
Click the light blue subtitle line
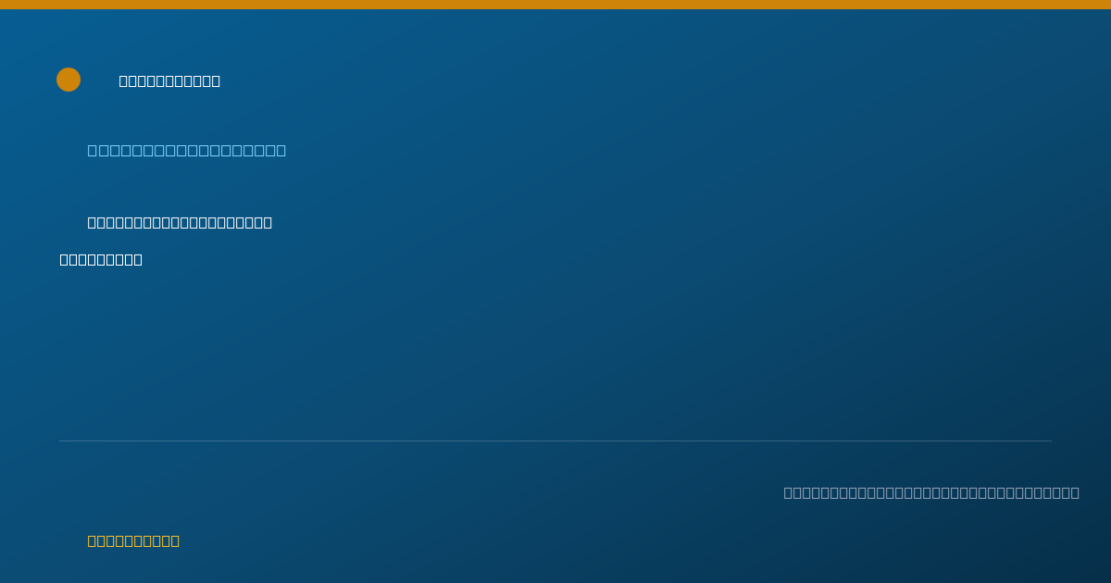click(187, 150)
